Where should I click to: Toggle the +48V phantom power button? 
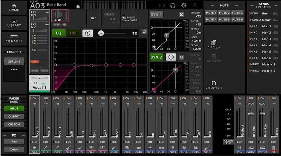click(x=57, y=25)
